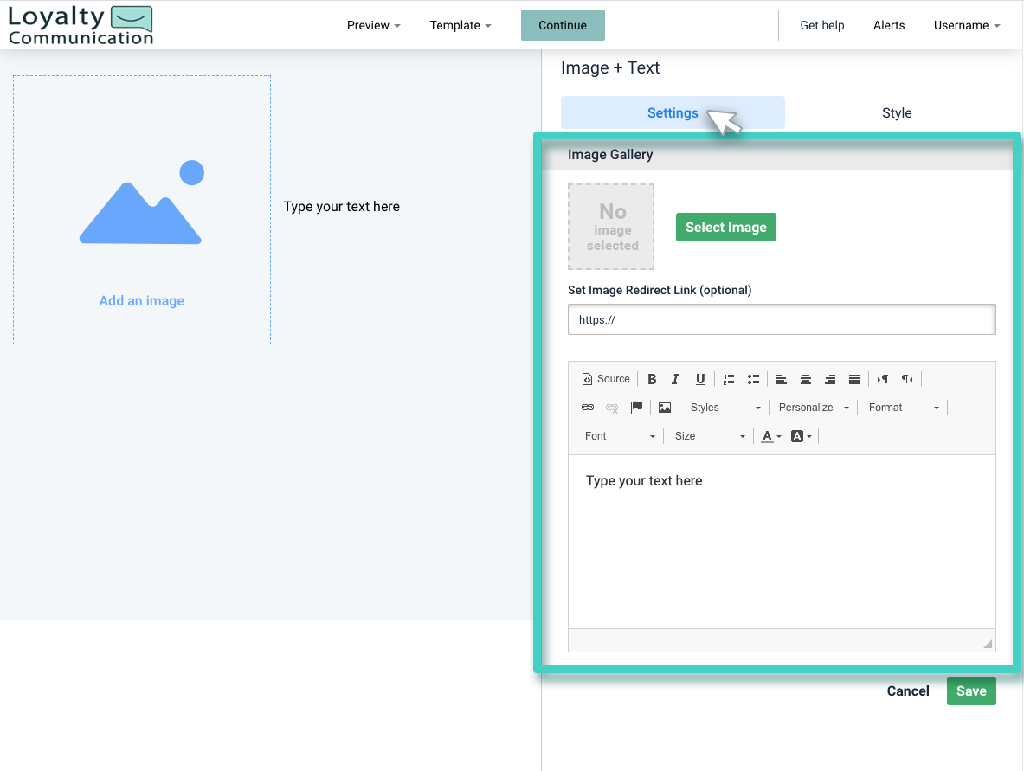Select the Unlink icon

[x=612, y=407]
